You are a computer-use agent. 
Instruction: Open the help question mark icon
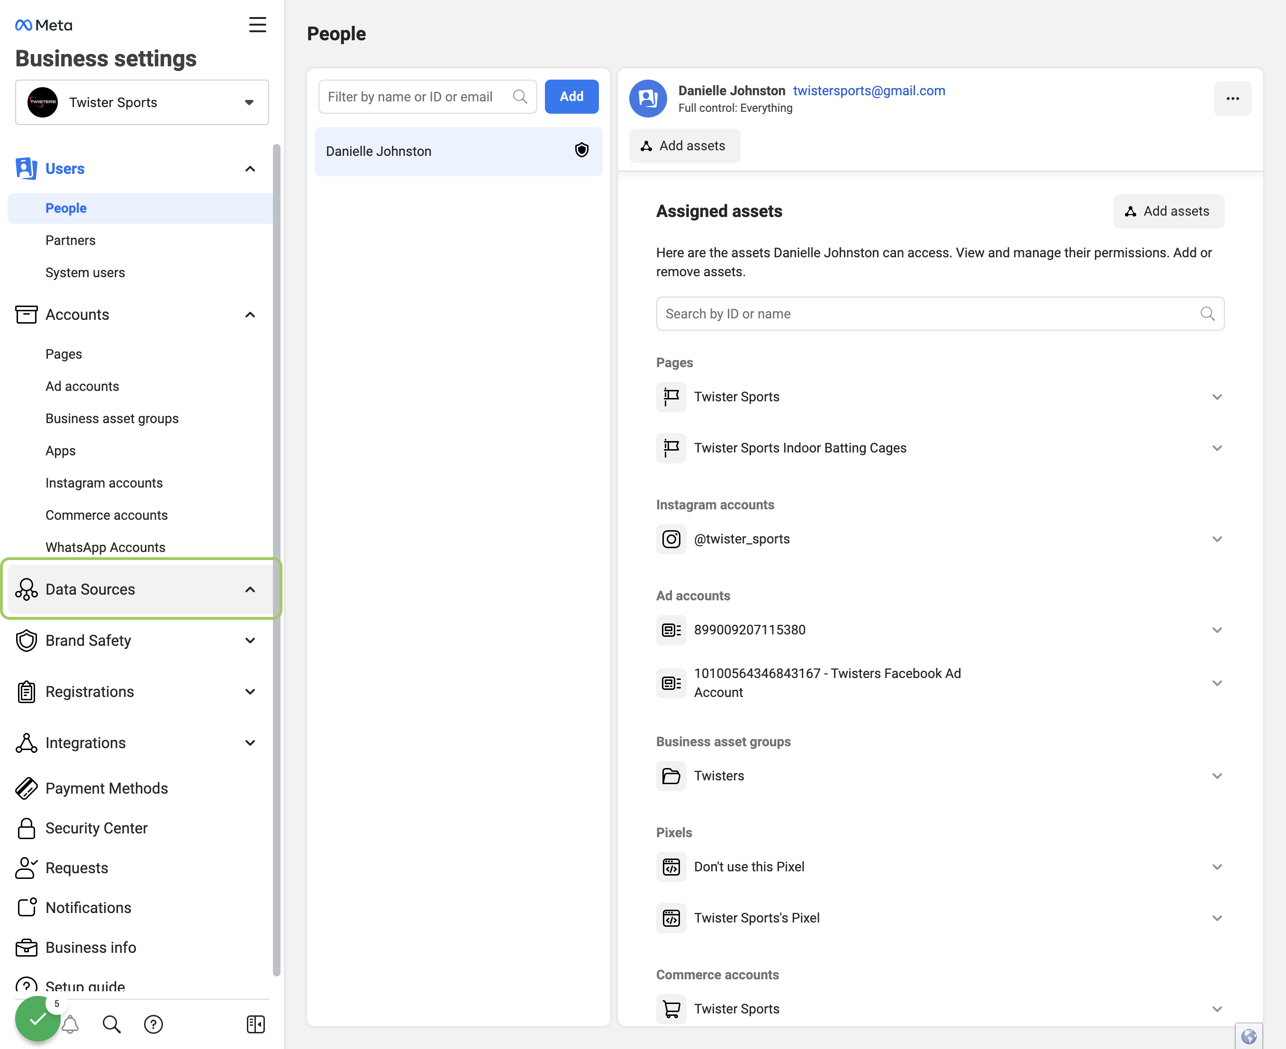pyautogui.click(x=154, y=1023)
